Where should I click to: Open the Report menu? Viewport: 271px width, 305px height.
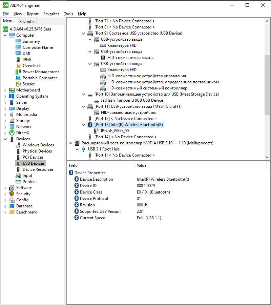(x=33, y=14)
